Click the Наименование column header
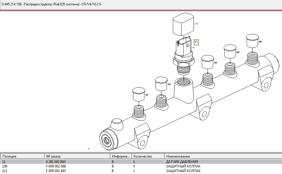The image size is (282, 174). pyautogui.click(x=178, y=156)
